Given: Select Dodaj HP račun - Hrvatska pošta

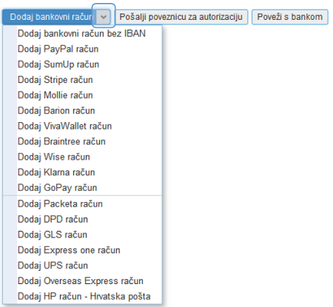Looking at the screenshot, I should coord(82,296).
